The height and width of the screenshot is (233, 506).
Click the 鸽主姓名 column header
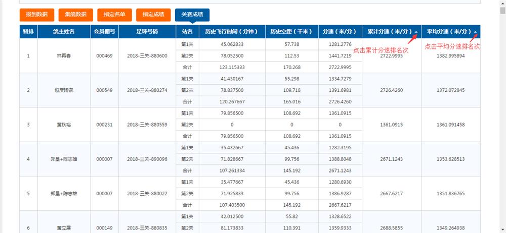(x=64, y=32)
